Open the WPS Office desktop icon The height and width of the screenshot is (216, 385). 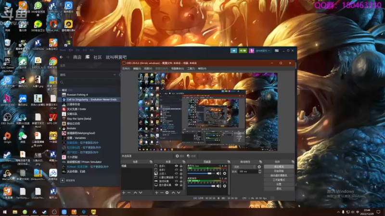53,119
